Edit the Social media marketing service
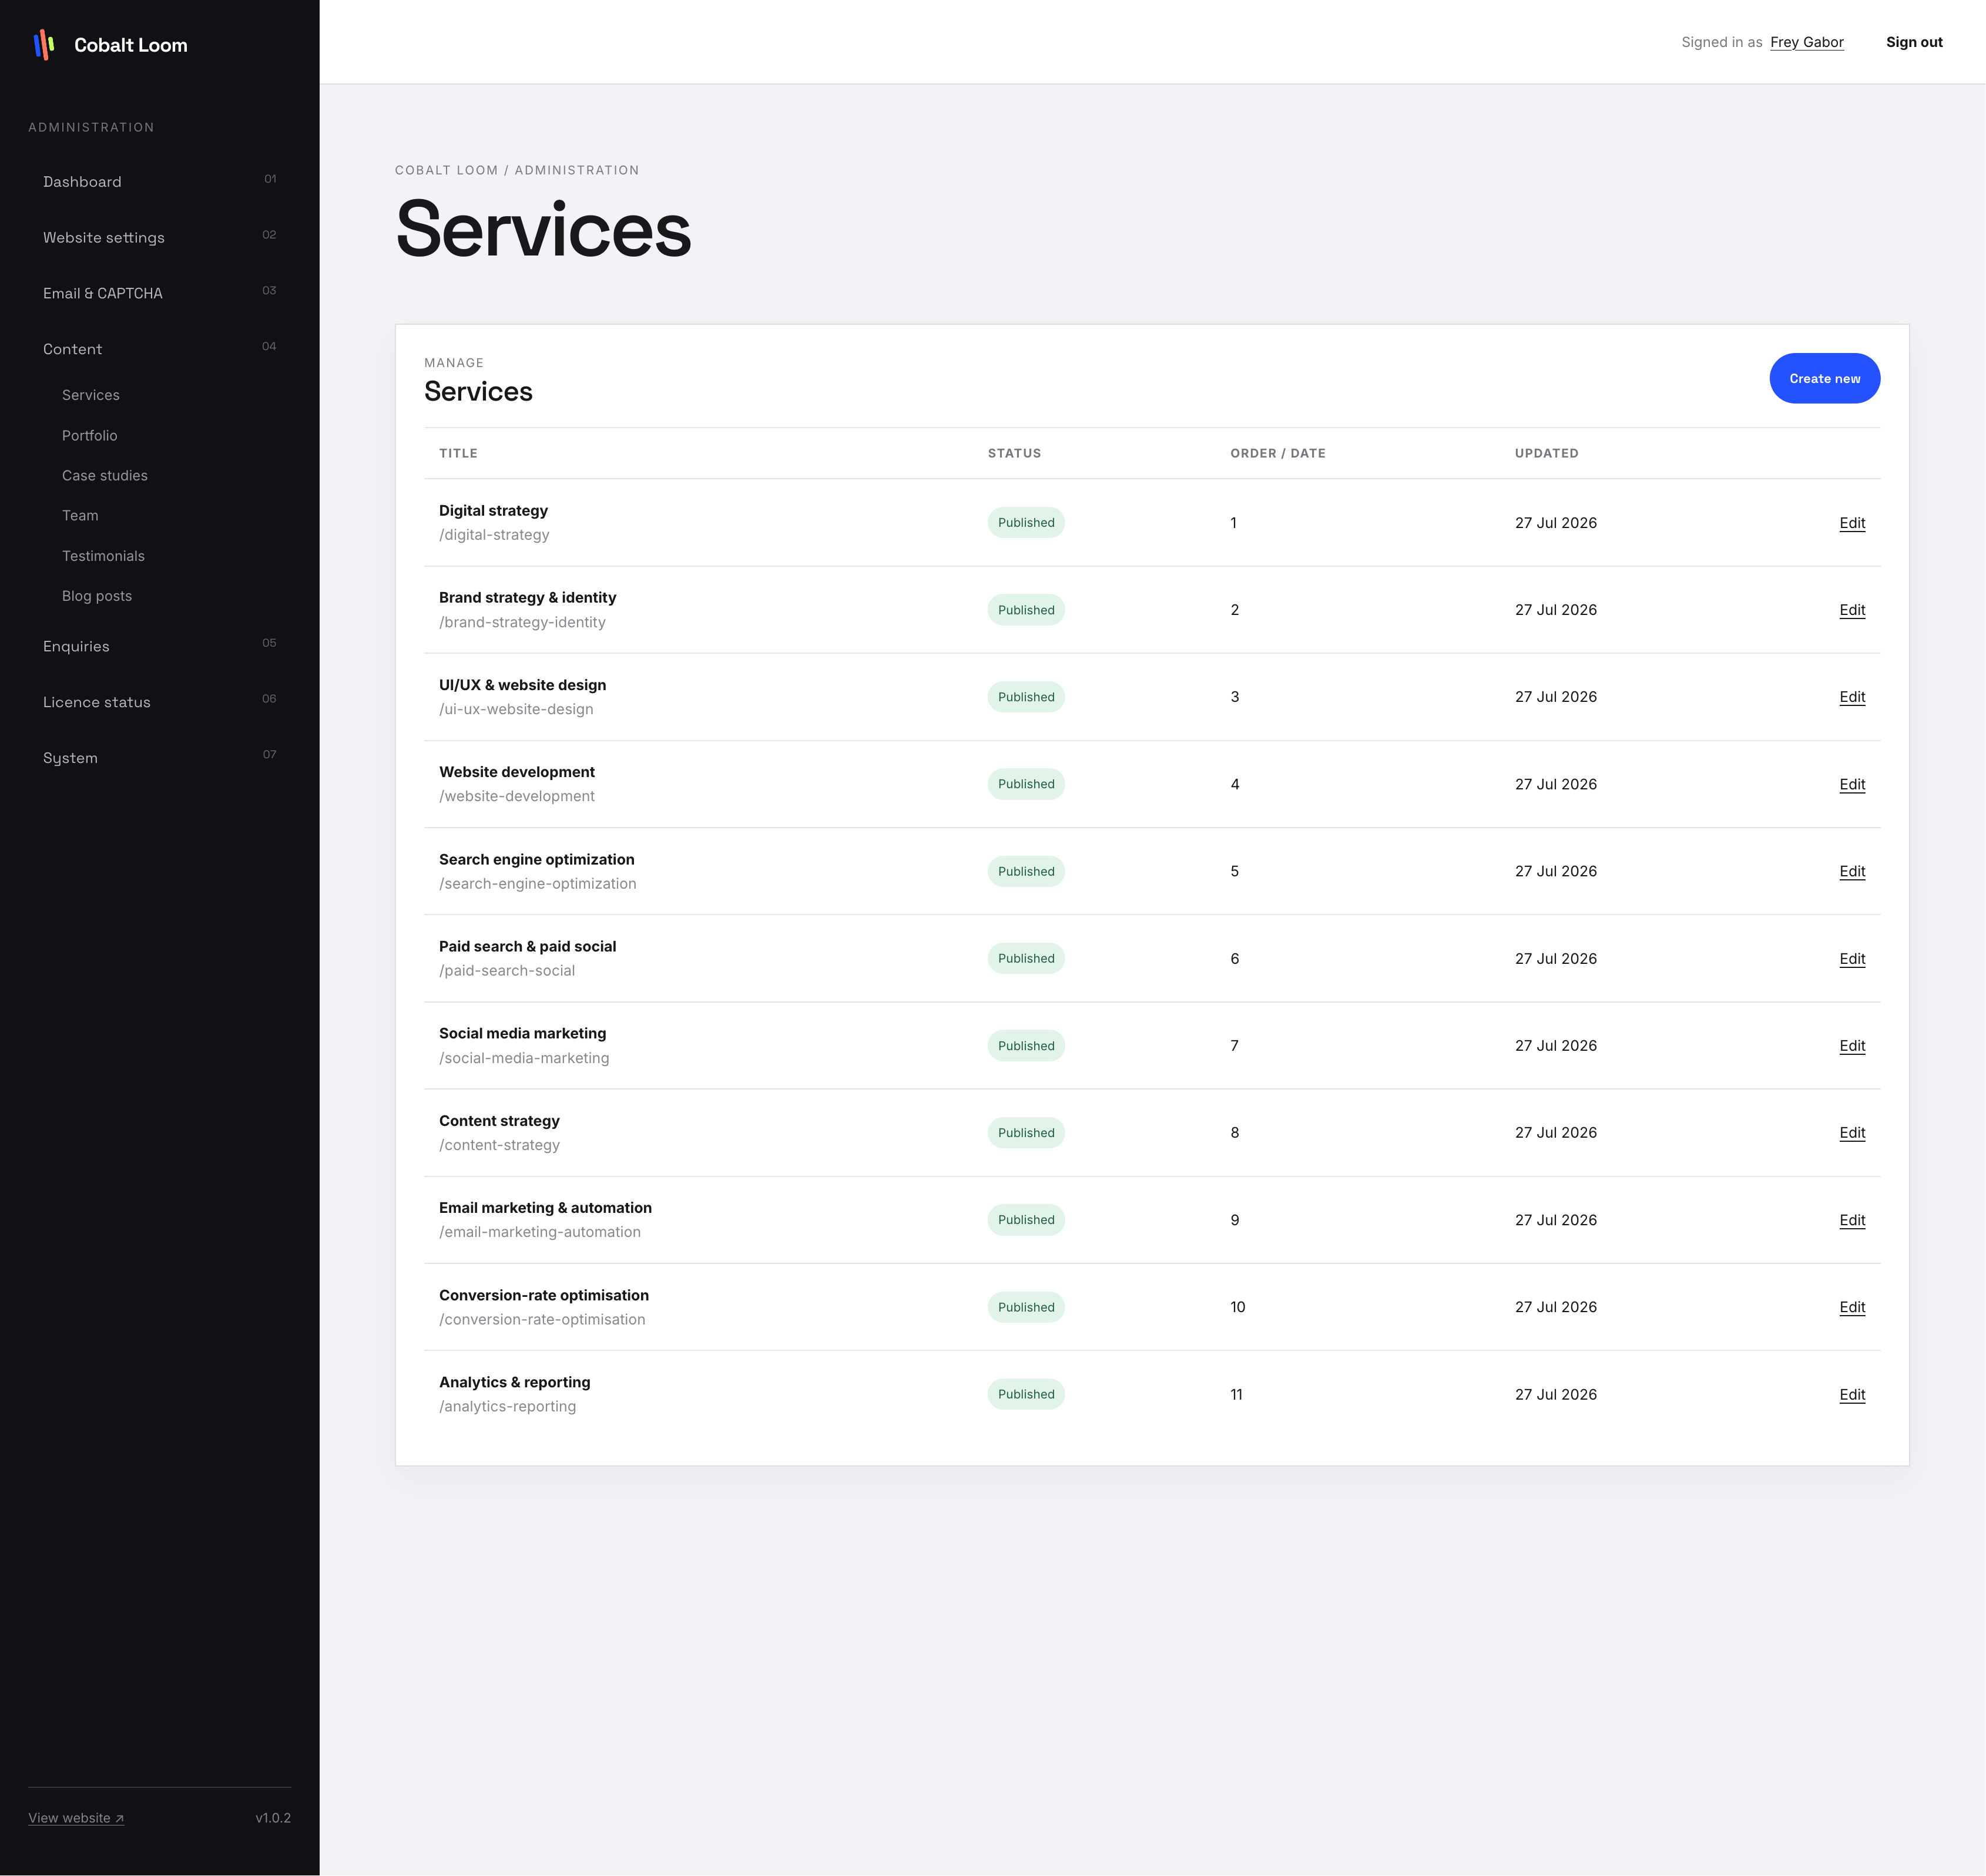The image size is (1986, 1876). click(1852, 1046)
